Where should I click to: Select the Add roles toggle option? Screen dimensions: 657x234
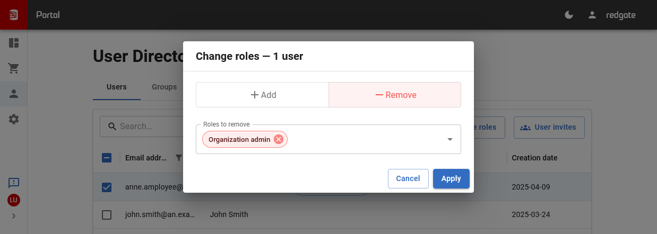(x=263, y=95)
